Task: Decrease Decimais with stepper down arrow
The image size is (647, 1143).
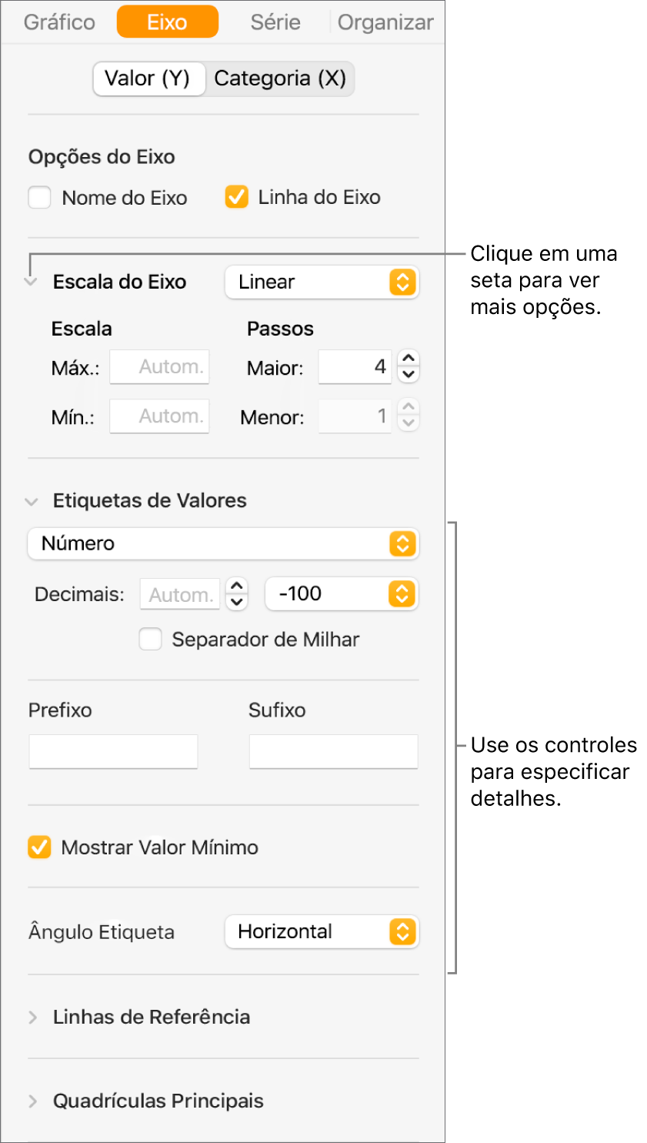Action: coord(237,603)
